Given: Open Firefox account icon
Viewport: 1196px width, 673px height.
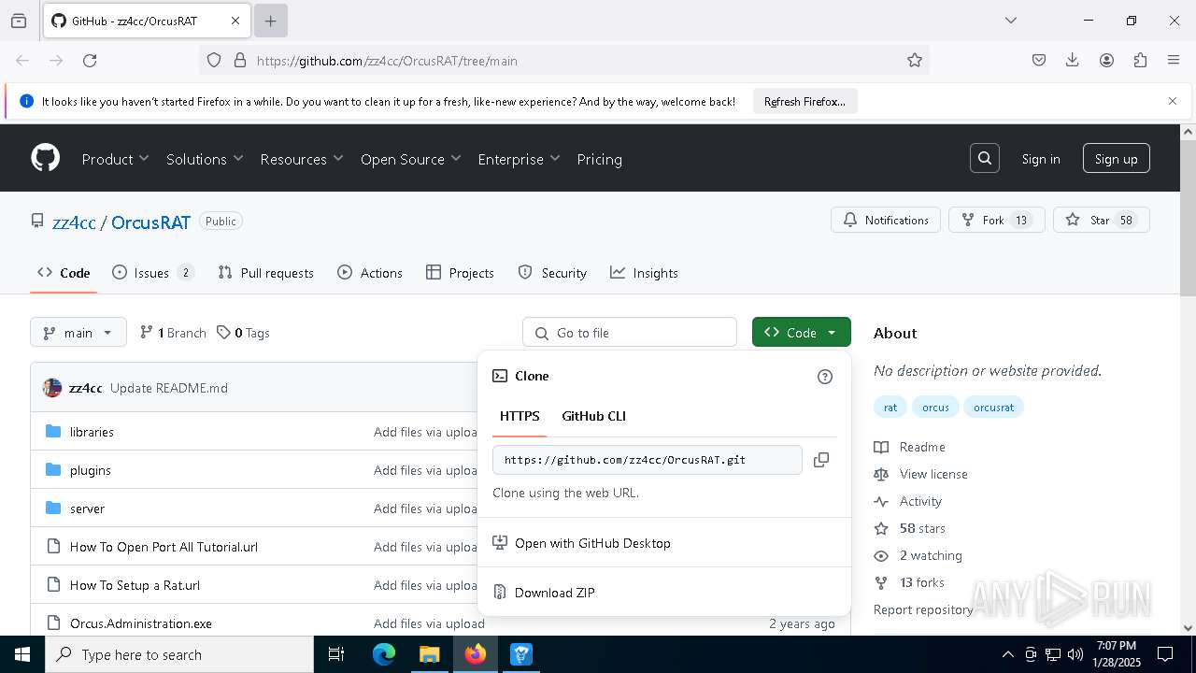Looking at the screenshot, I should 1106,61.
